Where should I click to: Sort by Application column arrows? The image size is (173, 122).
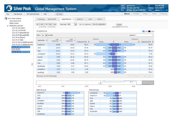click(x=47, y=40)
